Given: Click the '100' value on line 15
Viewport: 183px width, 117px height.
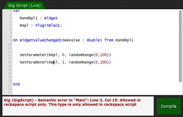Looking at the screenshot, I should [x=103, y=62].
